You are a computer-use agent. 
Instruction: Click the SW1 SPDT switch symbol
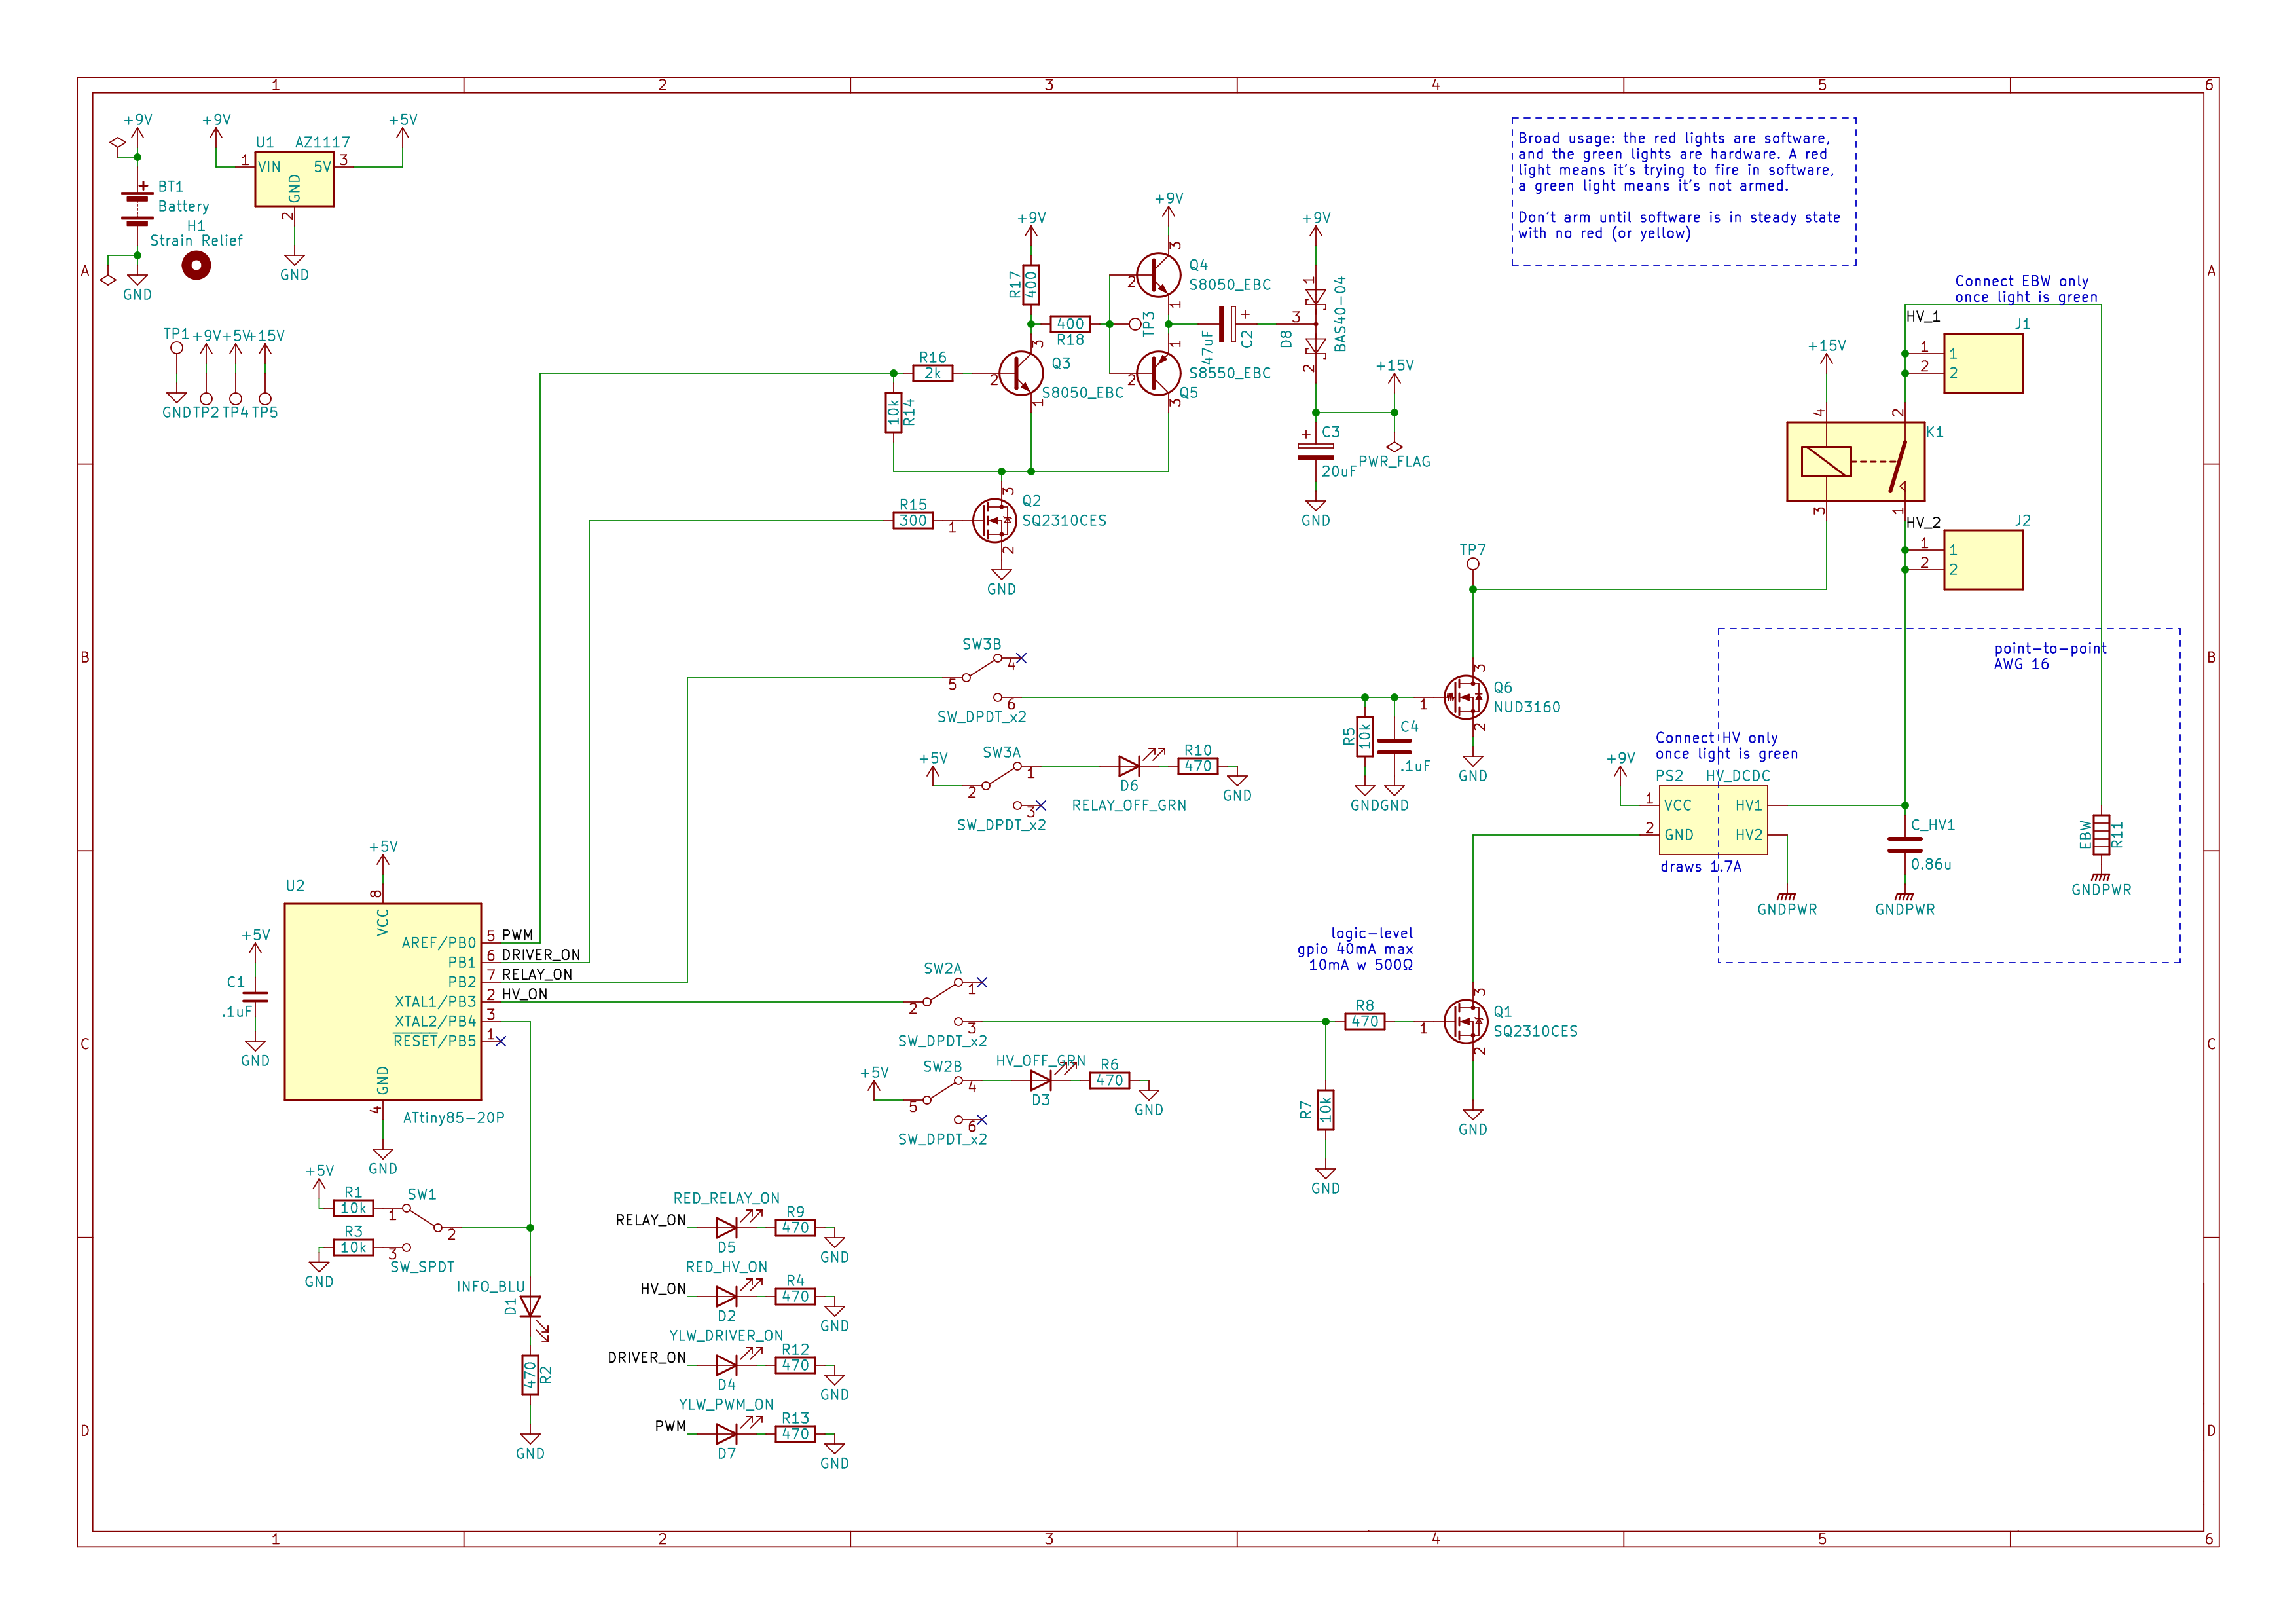pyautogui.click(x=423, y=1219)
